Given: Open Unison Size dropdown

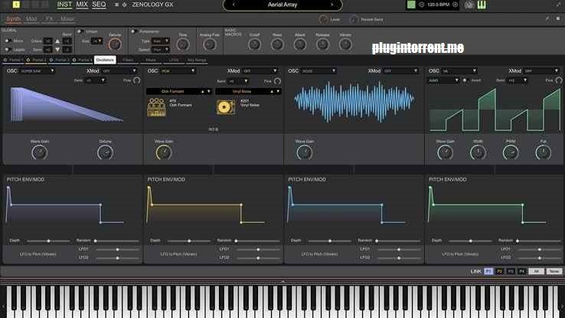Looking at the screenshot, I should click(x=96, y=41).
